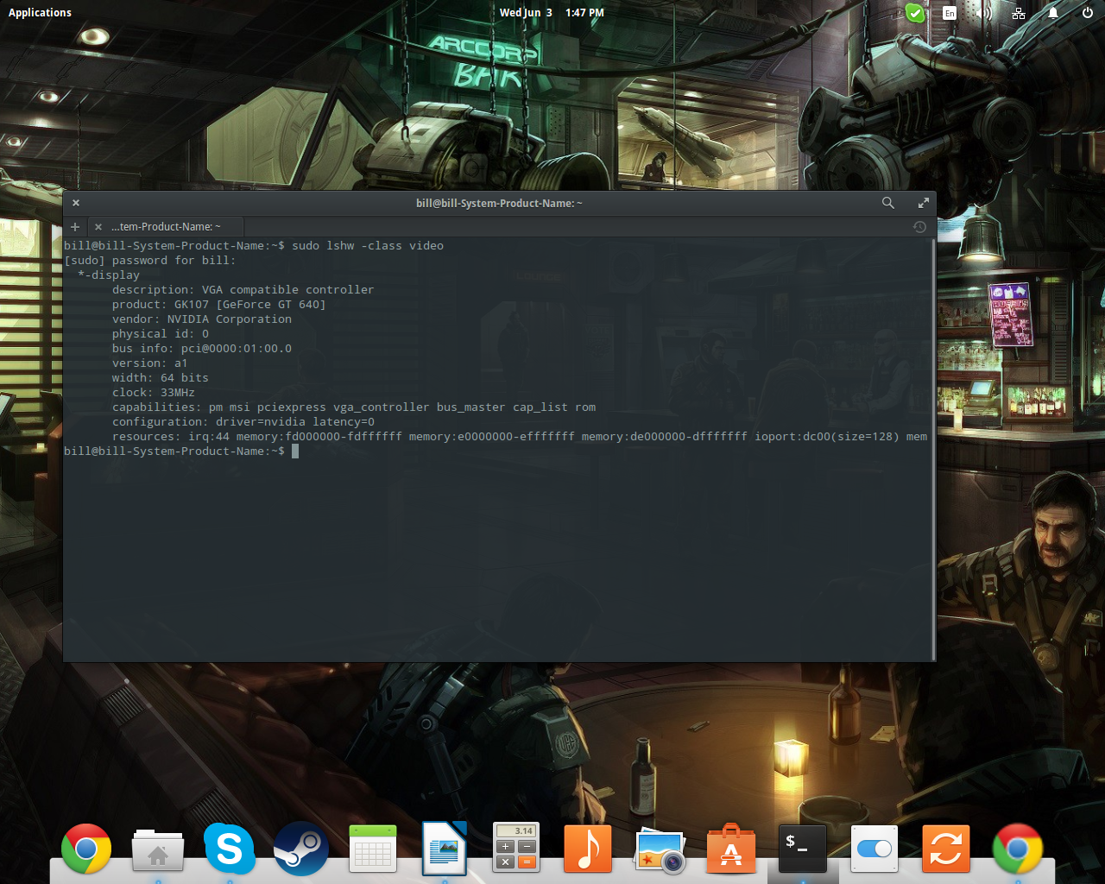Open the terminal search (magnifier) icon
1105x884 pixels.
(887, 203)
